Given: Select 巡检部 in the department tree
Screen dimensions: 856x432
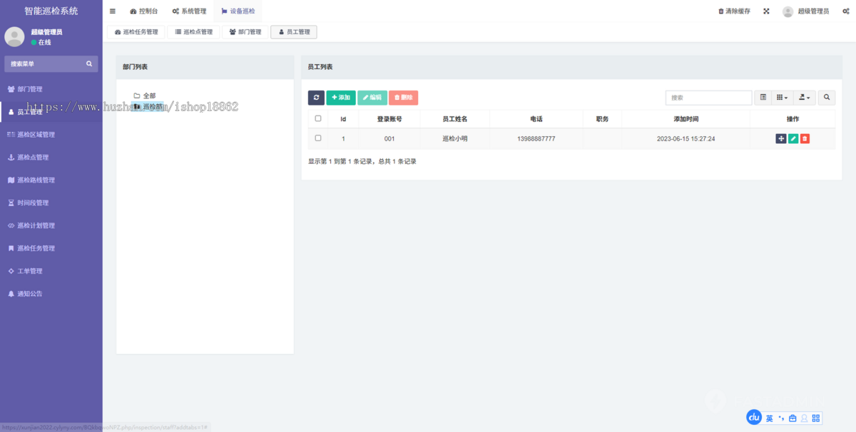Looking at the screenshot, I should (x=153, y=107).
